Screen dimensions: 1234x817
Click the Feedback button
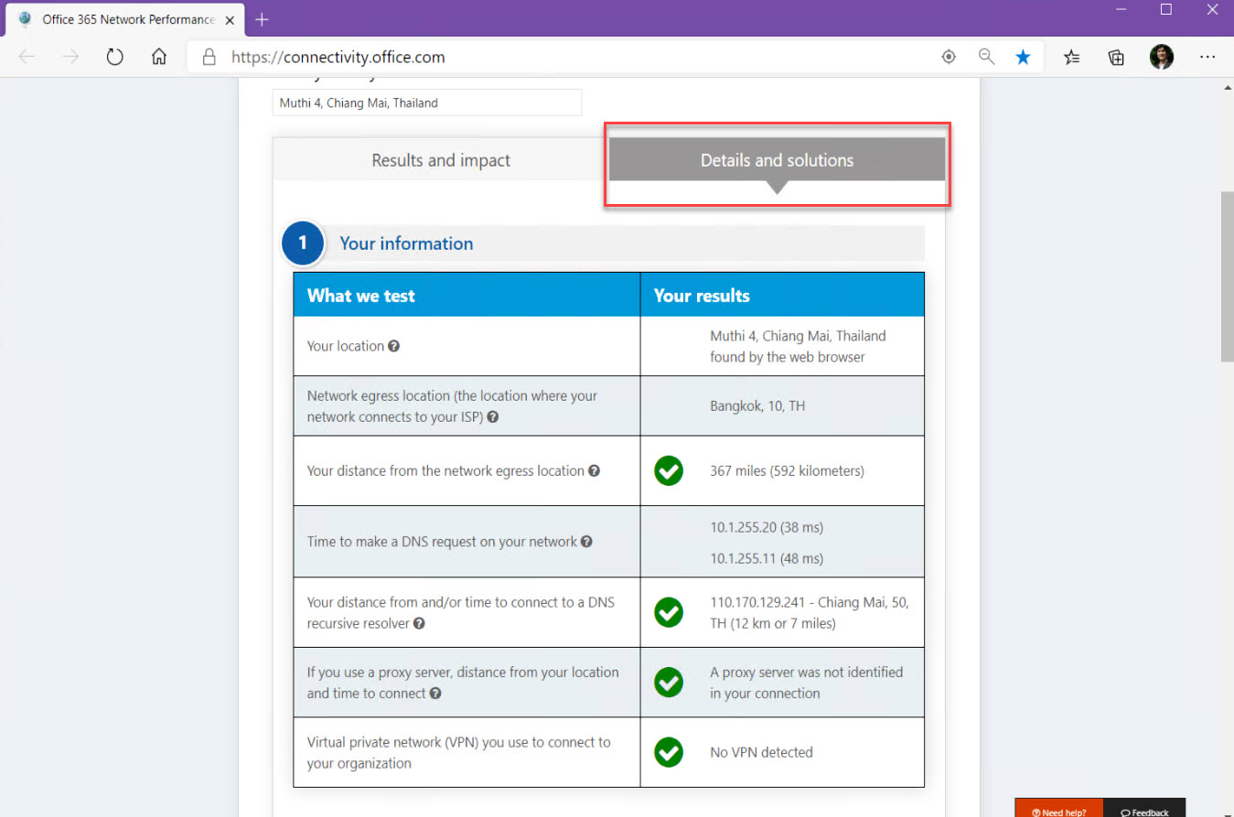click(1144, 811)
